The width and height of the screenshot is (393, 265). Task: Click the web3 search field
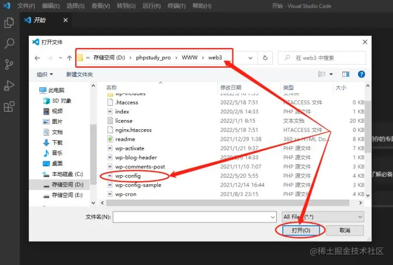coord(322,58)
